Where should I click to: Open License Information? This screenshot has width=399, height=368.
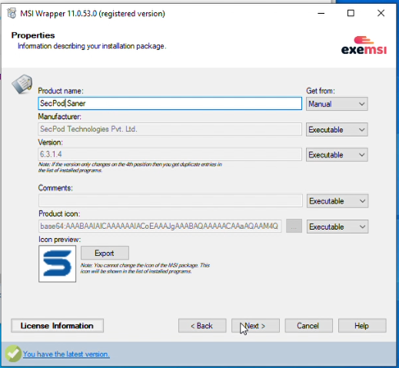pos(58,326)
